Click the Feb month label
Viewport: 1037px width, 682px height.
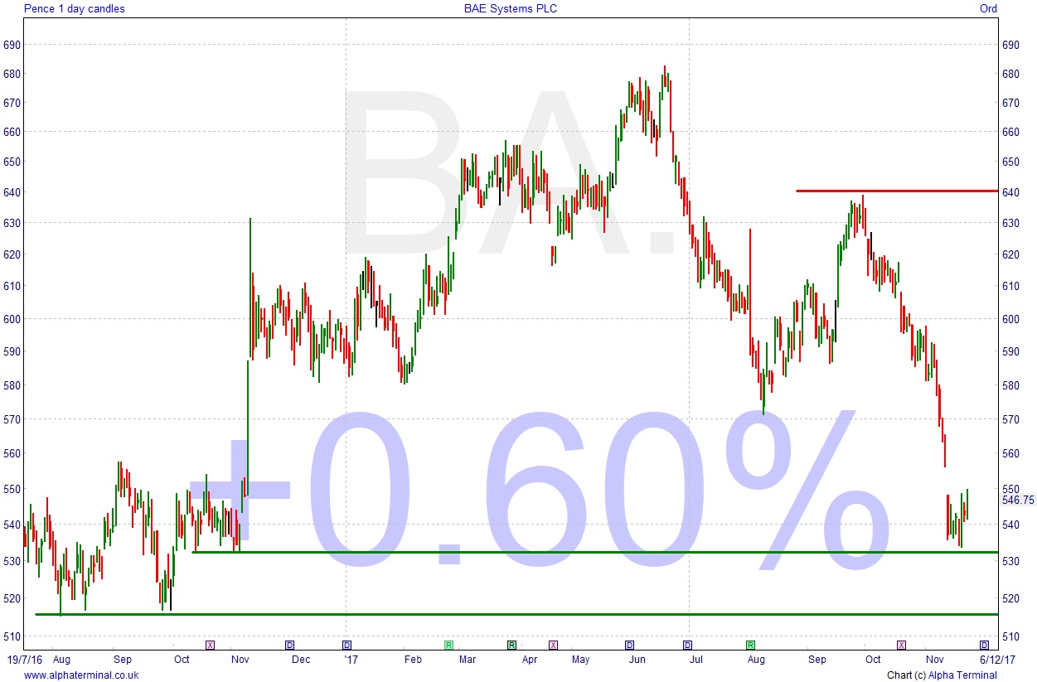tap(413, 660)
